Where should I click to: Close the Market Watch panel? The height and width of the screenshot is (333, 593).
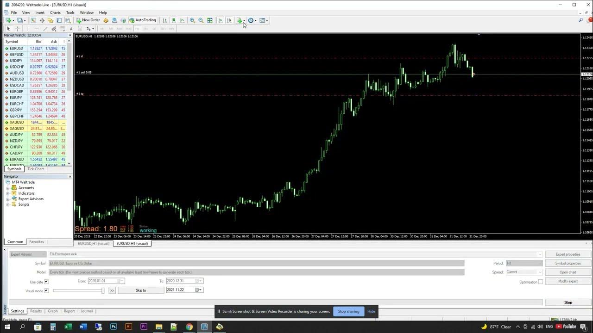(x=70, y=35)
